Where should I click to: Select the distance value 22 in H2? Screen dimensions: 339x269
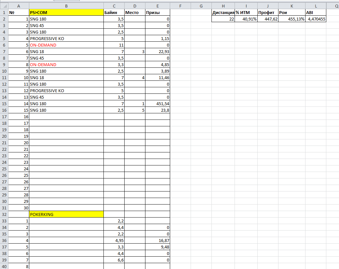[223, 19]
